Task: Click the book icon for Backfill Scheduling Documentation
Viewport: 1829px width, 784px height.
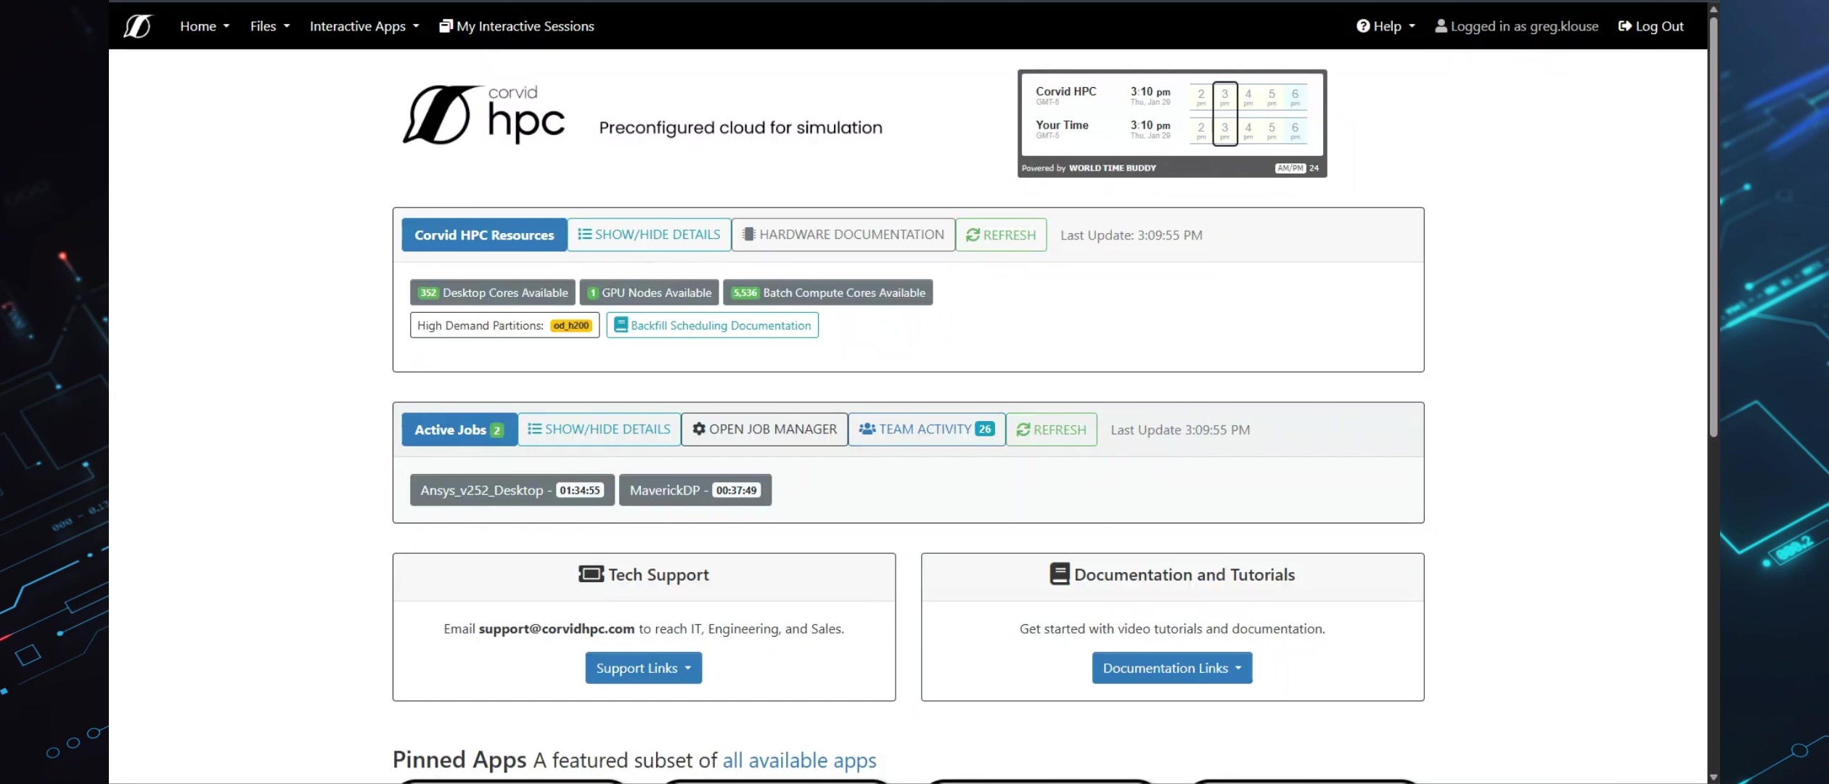Action: click(621, 325)
